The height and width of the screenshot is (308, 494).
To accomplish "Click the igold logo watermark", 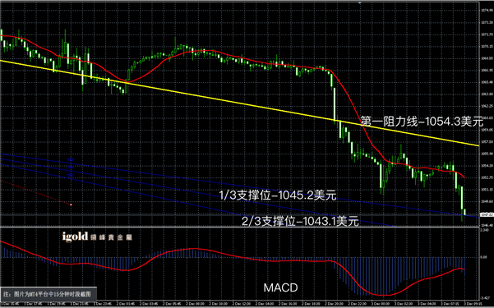I will (97, 237).
